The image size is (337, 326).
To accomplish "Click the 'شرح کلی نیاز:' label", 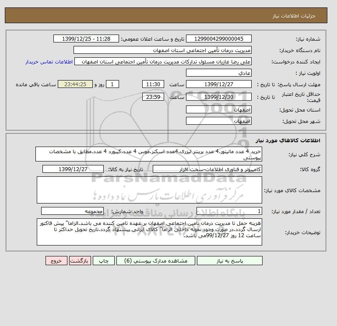I will click(304, 154).
